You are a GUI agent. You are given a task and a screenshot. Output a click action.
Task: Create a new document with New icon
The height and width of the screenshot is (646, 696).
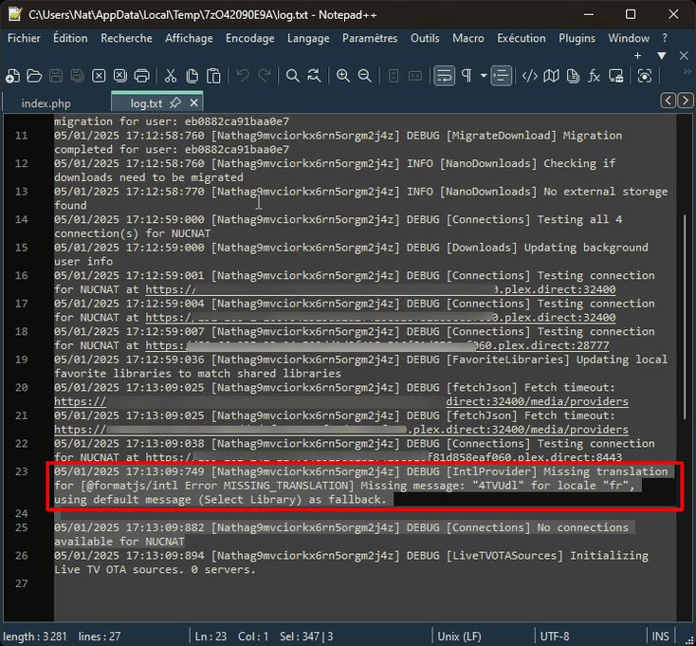[x=13, y=76]
